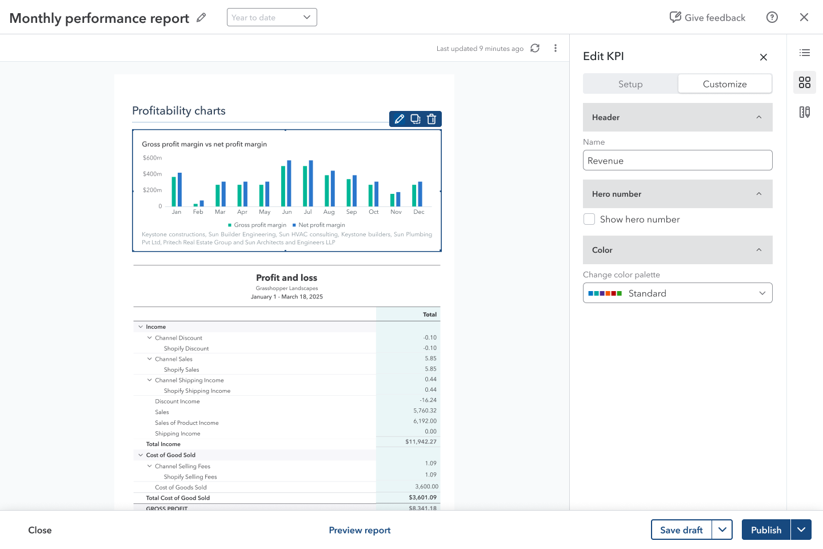Refresh the report data
The height and width of the screenshot is (549, 823).
535,48
